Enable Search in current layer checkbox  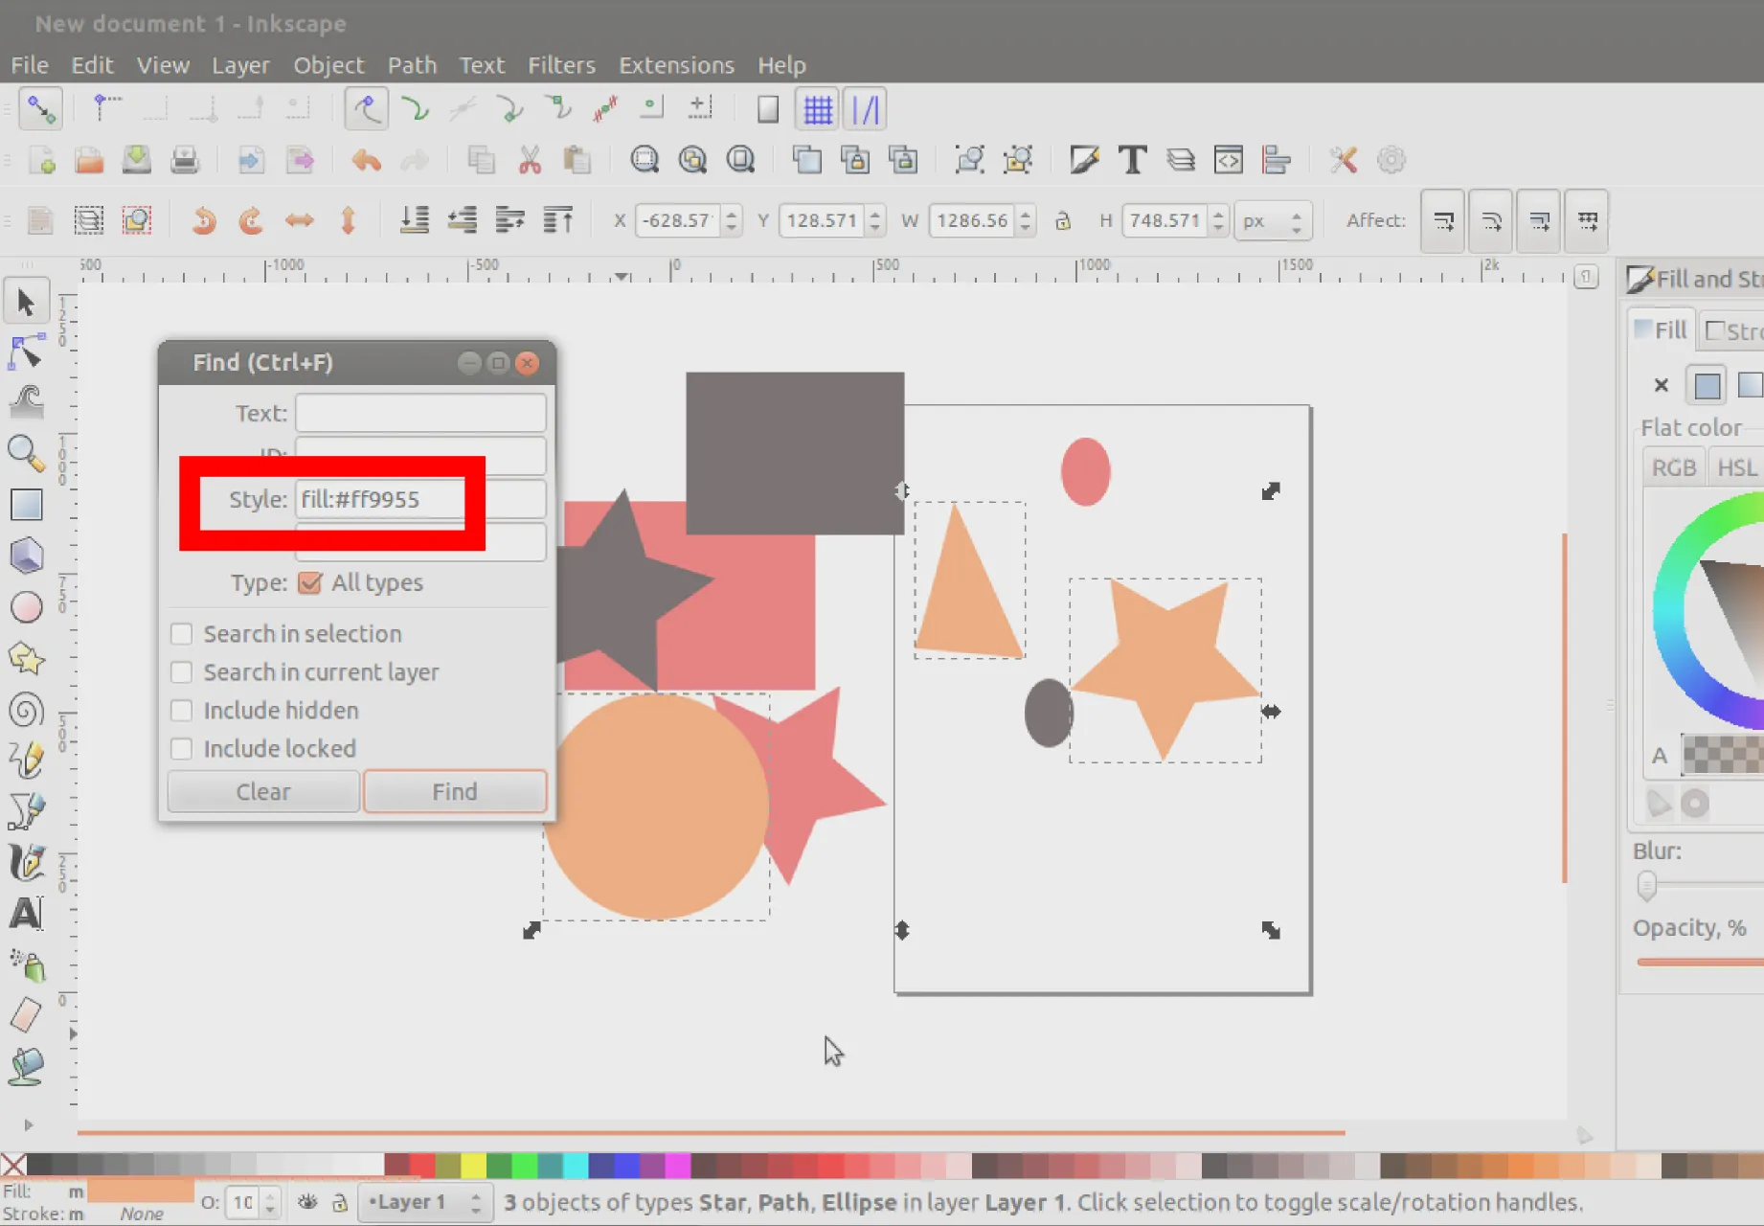181,672
